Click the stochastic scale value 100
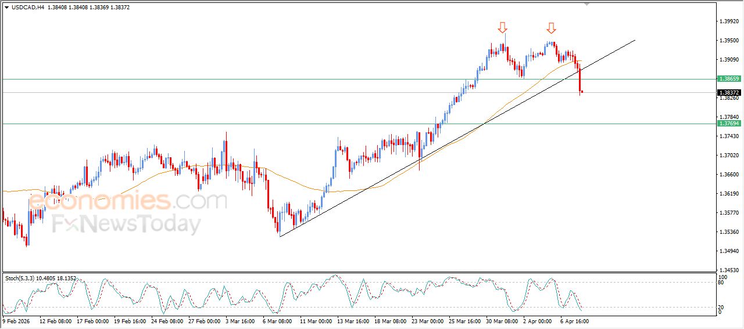 pos(722,278)
